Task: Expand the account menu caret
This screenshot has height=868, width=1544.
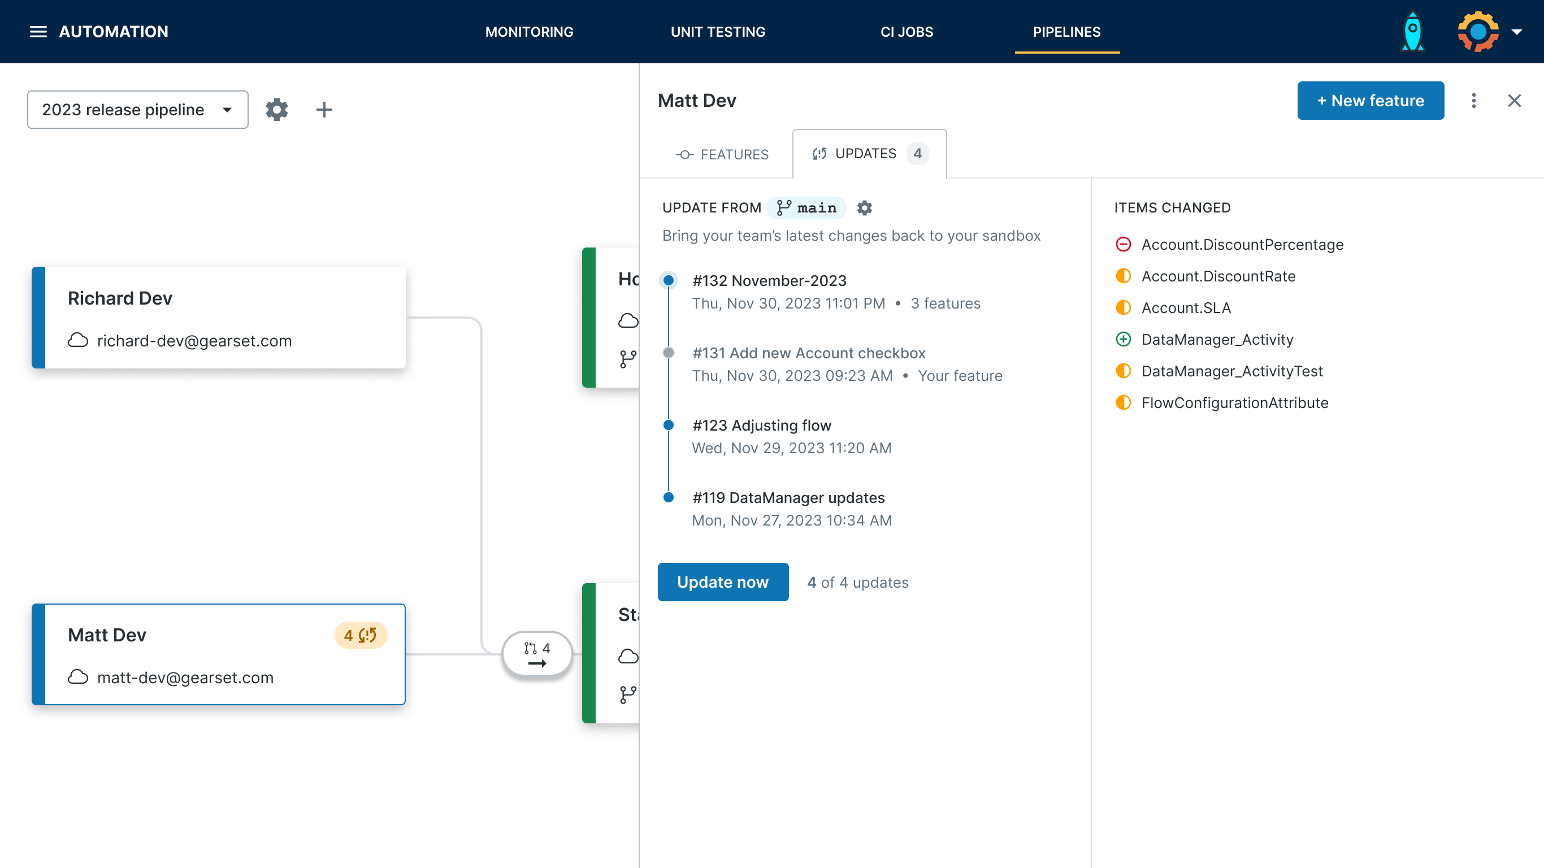Action: pyautogui.click(x=1516, y=32)
